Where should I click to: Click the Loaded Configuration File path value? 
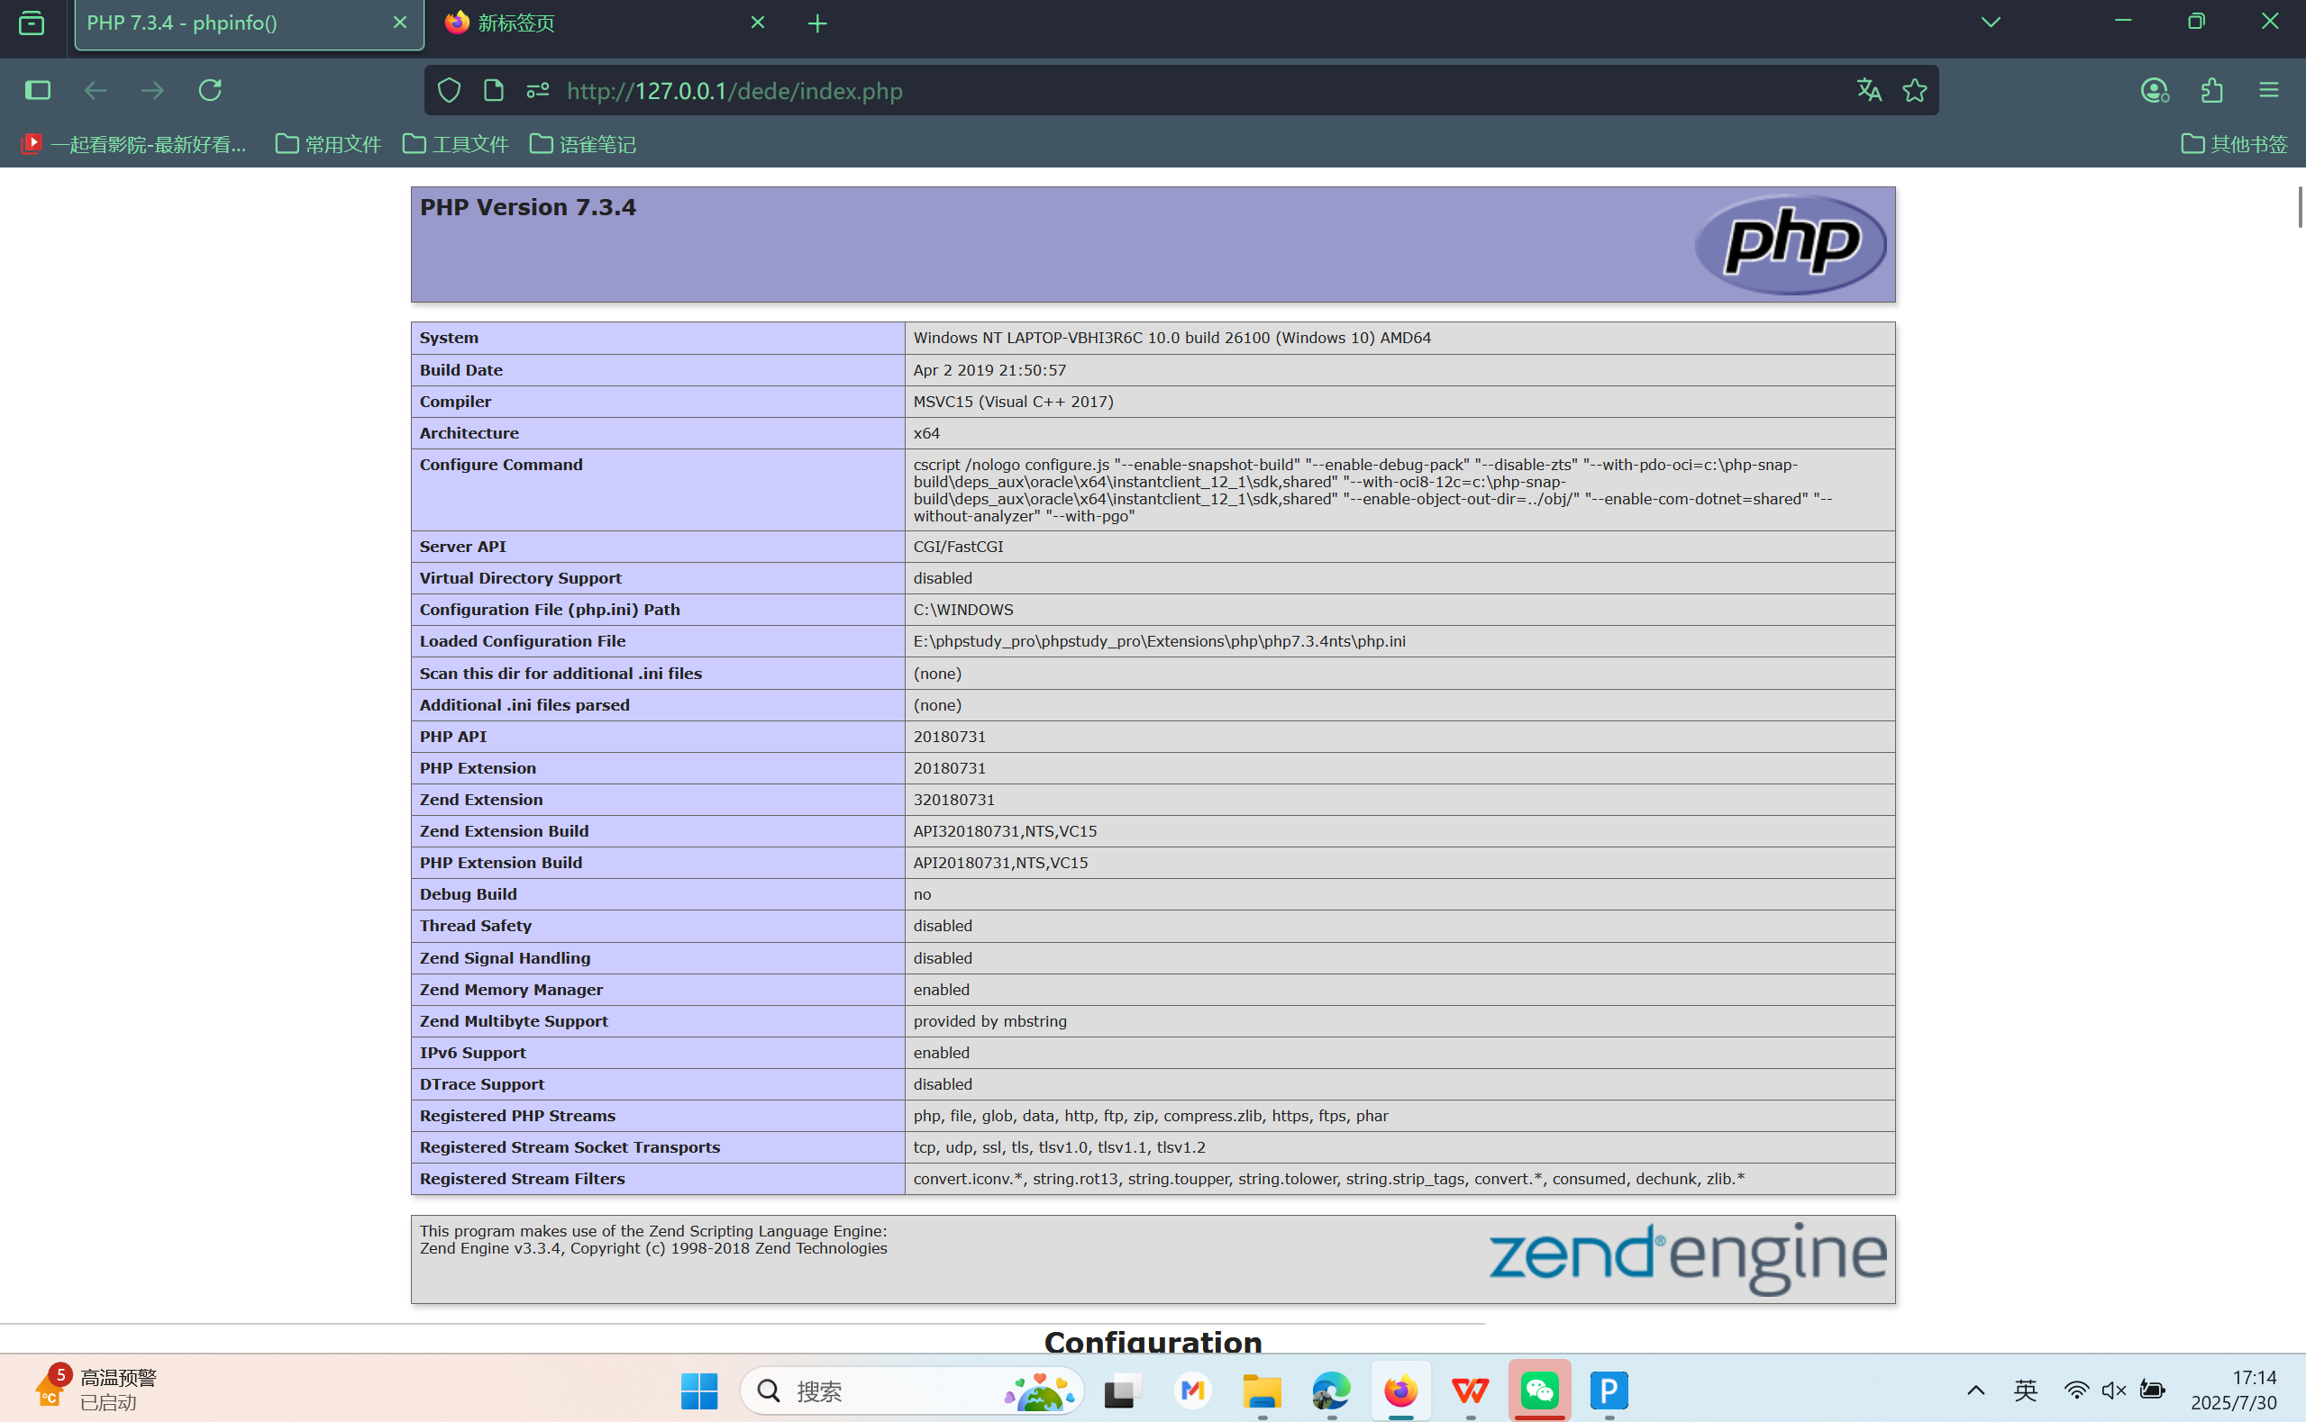(x=1159, y=641)
